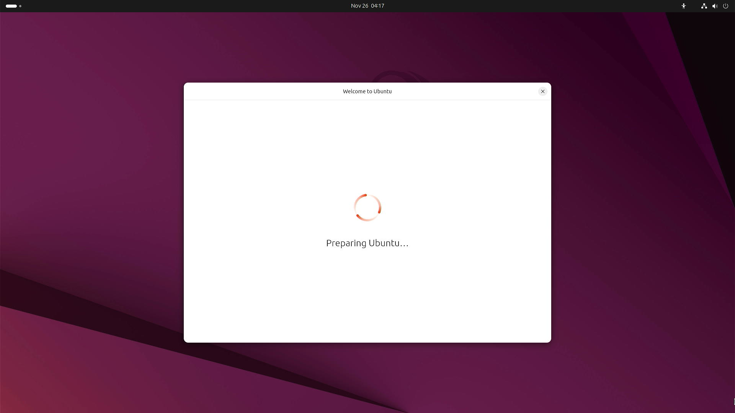Open the Activities overview workspace indicator
The width and height of the screenshot is (735, 413).
(x=14, y=6)
